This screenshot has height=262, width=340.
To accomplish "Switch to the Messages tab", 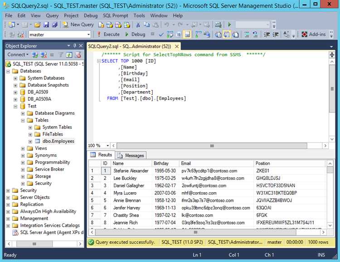I will tap(131, 155).
